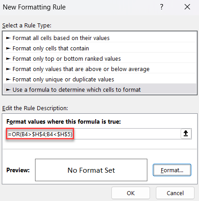Cancel the new formatting rule
The width and height of the screenshot is (199, 201).
click(175, 193)
